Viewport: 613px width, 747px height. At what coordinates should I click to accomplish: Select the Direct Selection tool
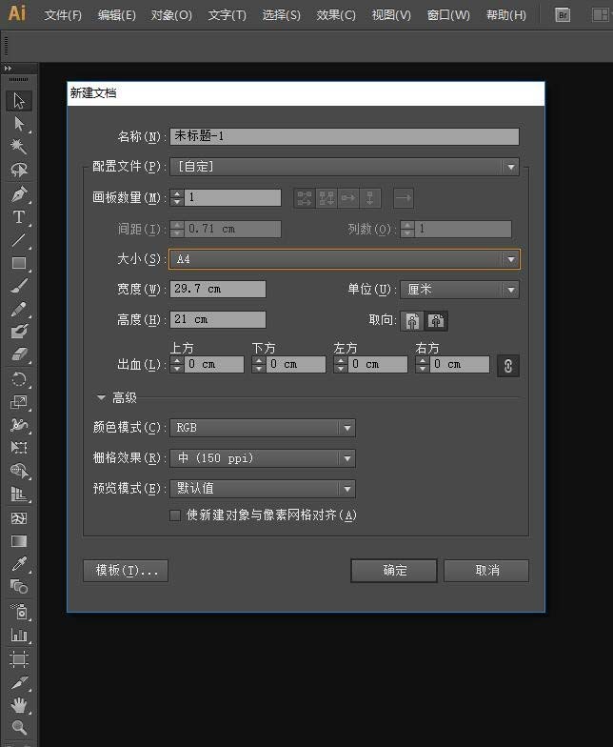[x=19, y=124]
